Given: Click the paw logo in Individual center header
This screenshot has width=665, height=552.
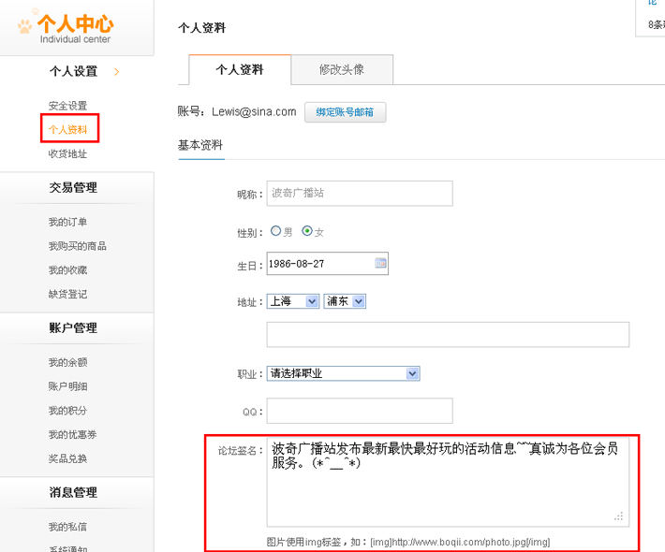Looking at the screenshot, I should coord(24,25).
